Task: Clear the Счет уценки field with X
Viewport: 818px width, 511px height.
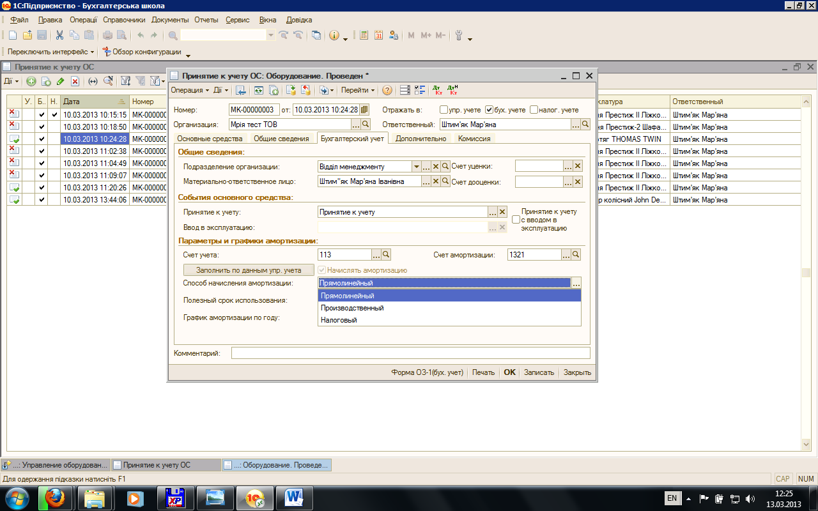Action: 578,166
